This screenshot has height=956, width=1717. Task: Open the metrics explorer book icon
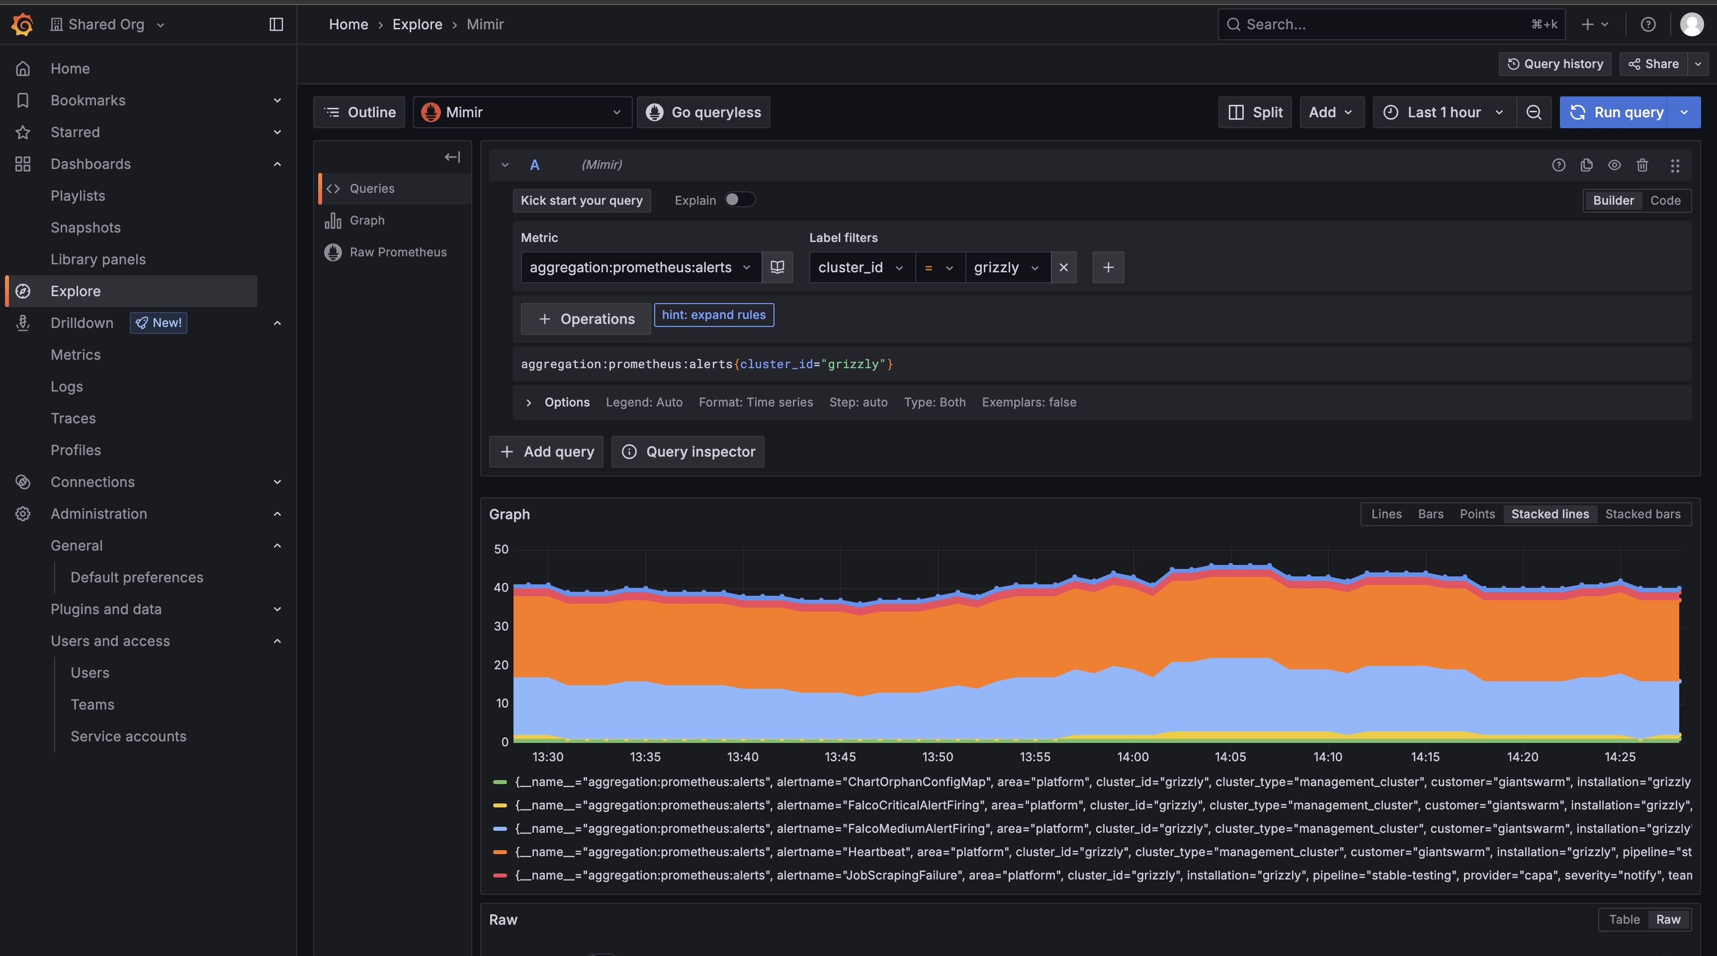[x=777, y=267]
